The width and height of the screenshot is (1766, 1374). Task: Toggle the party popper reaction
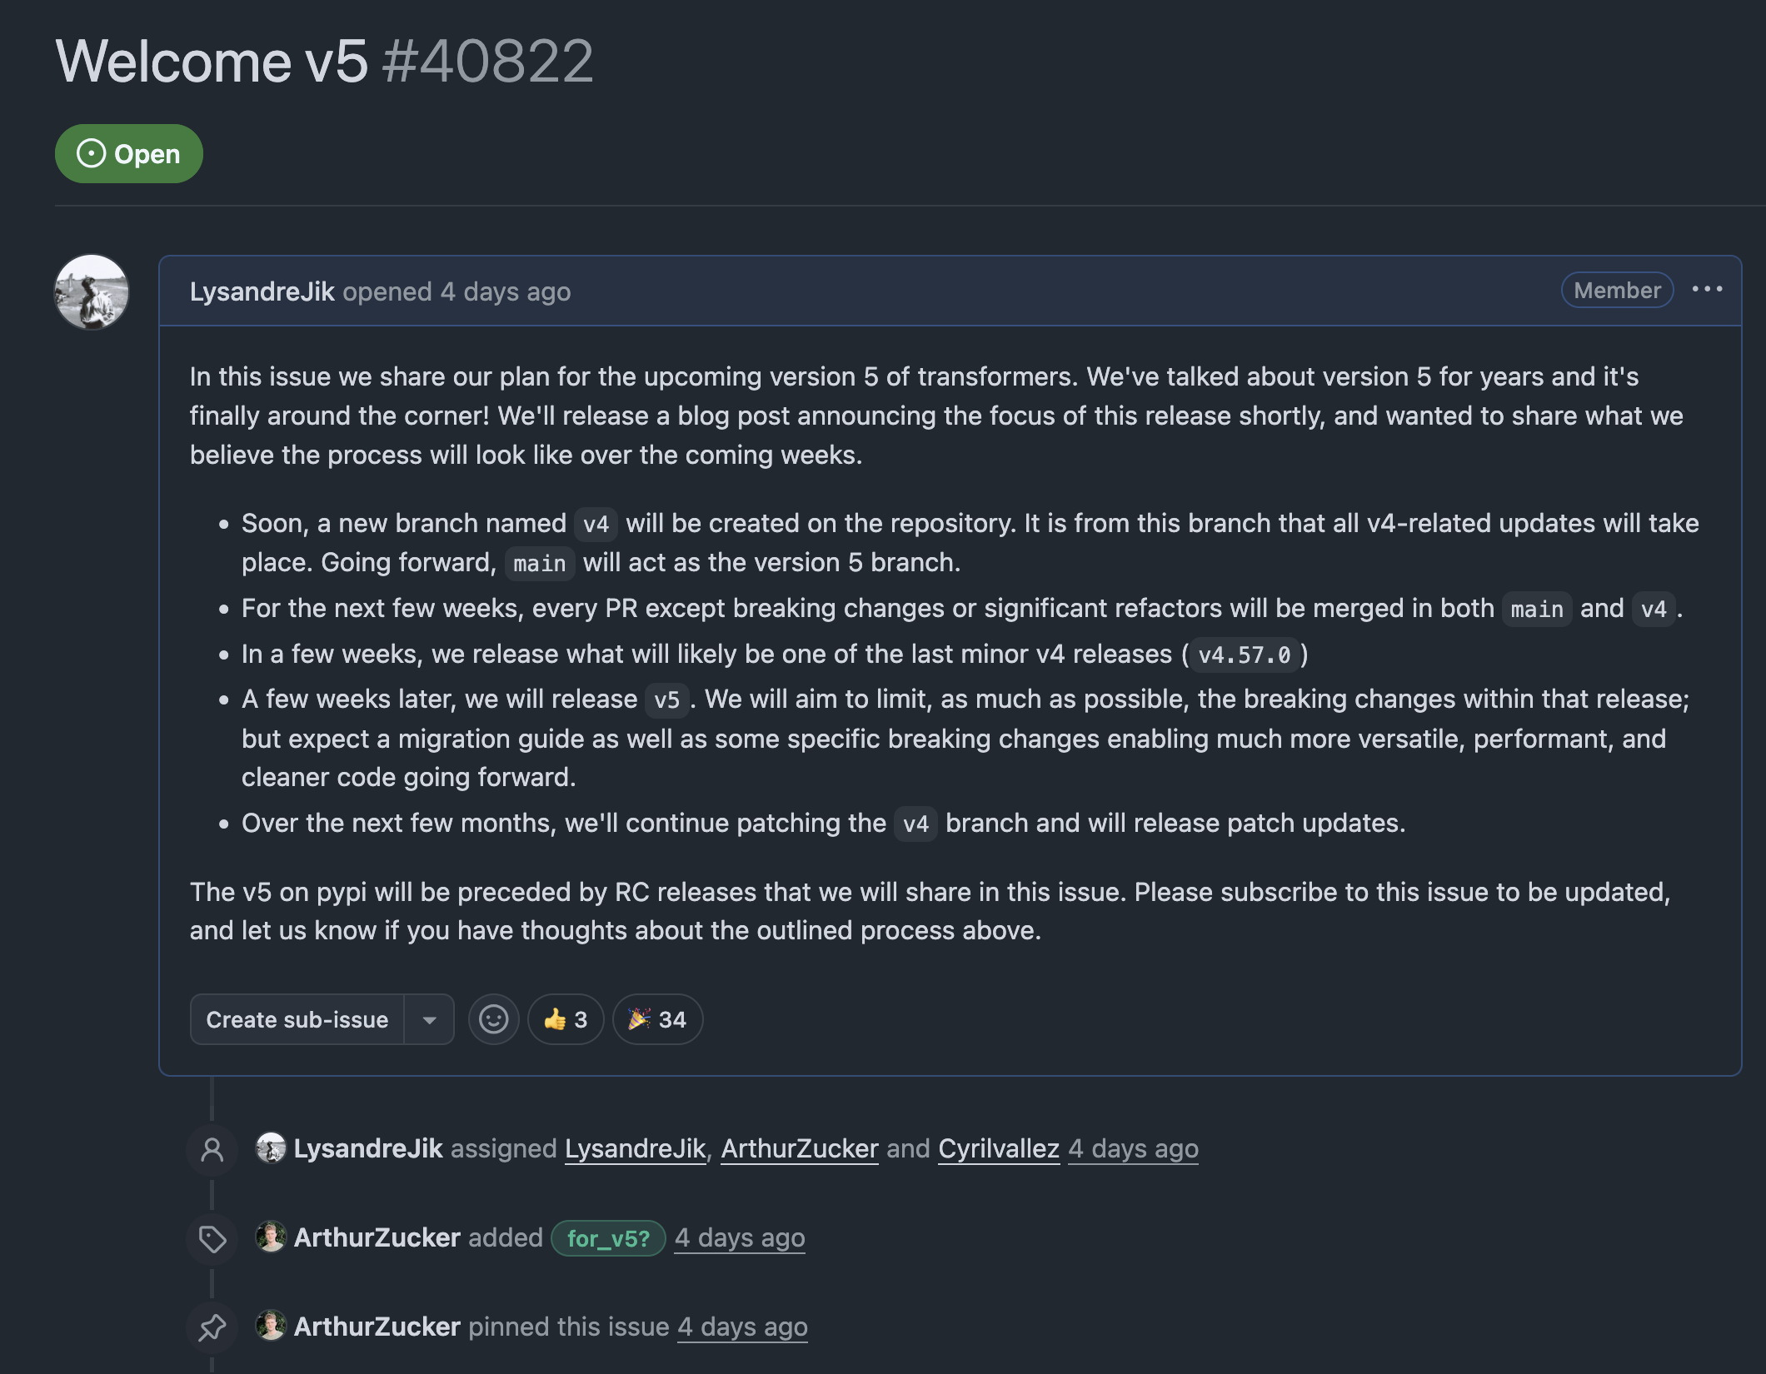tap(657, 1019)
